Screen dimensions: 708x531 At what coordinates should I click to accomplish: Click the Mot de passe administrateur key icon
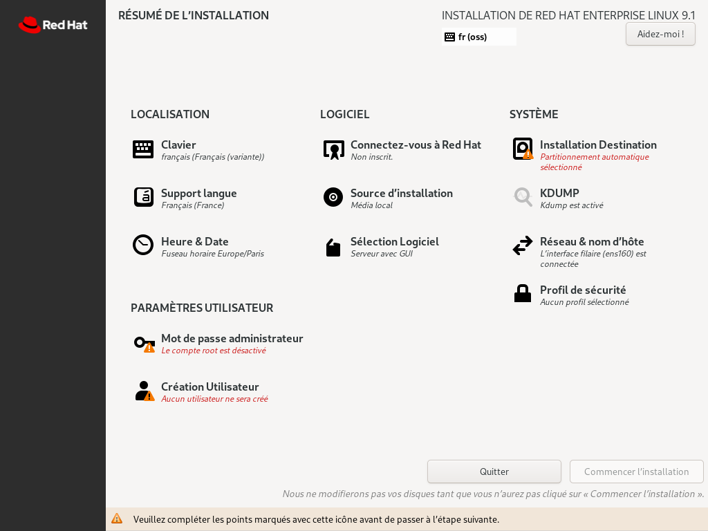[x=144, y=343]
